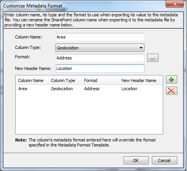Focus the New Header Name field
The image size is (187, 171).
click(100, 68)
